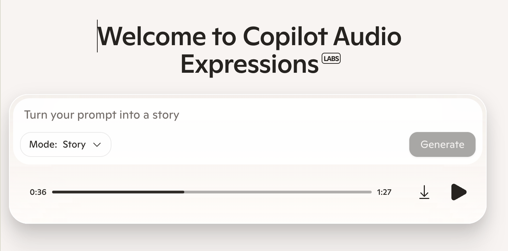Image resolution: width=508 pixels, height=251 pixels.
Task: Download the generated audio file
Action: (x=424, y=192)
